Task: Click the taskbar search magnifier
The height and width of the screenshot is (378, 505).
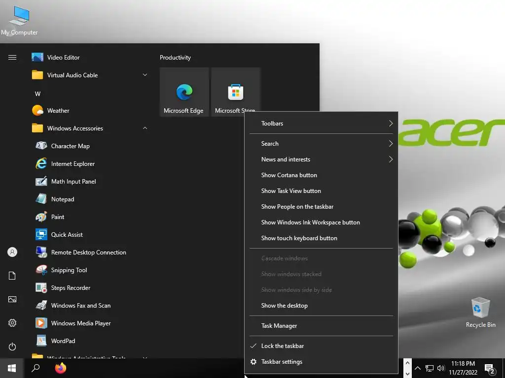Action: coord(36,368)
